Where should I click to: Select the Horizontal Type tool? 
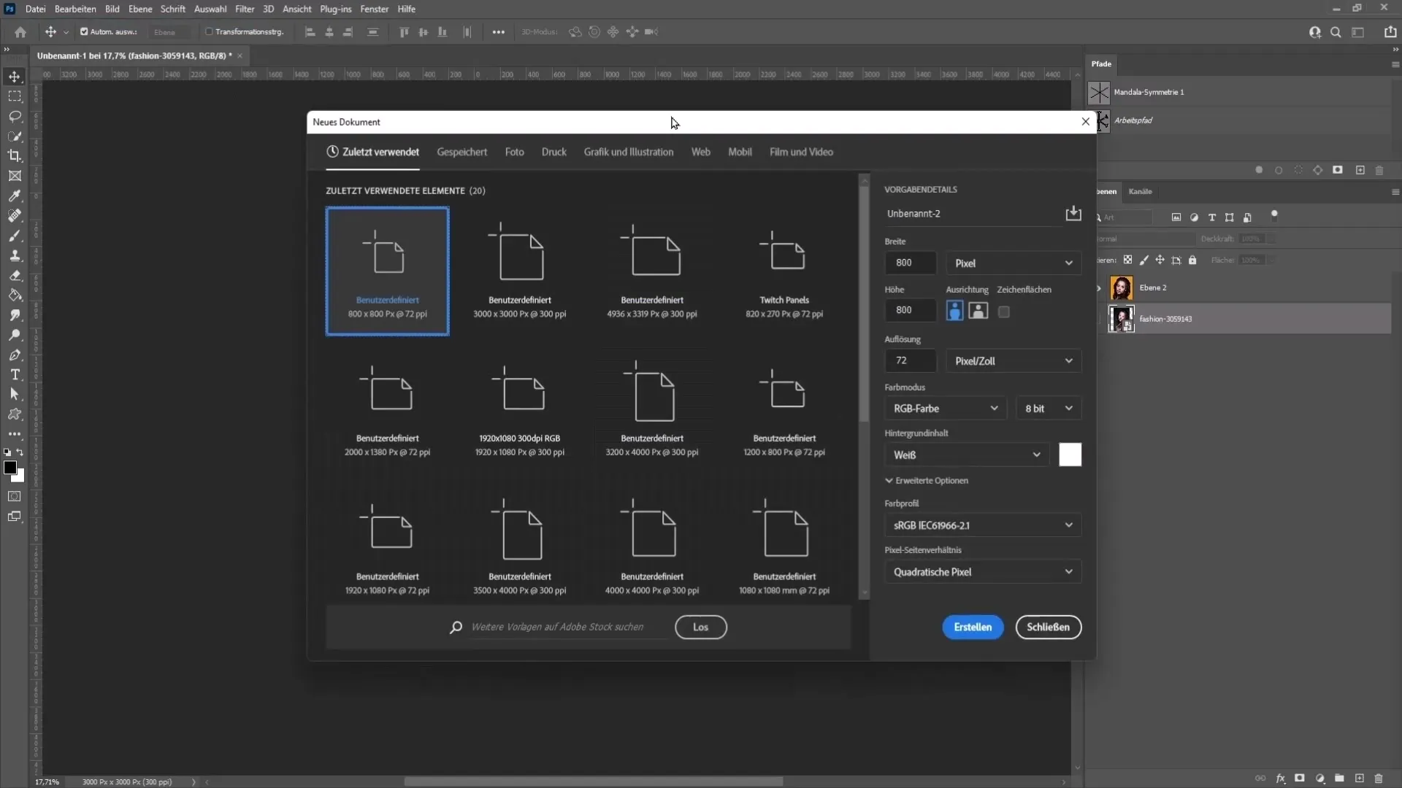pyautogui.click(x=15, y=374)
